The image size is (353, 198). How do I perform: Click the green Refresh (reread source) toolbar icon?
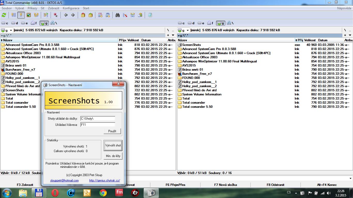(x=4, y=15)
